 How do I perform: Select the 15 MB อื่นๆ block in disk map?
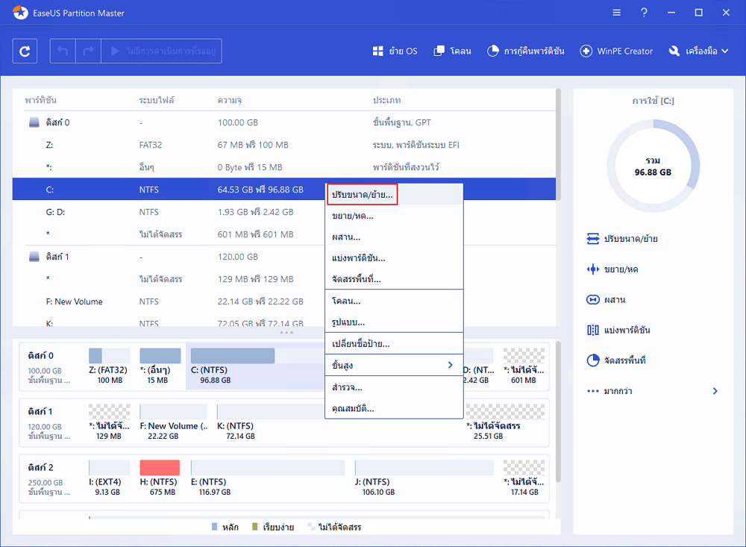[160, 366]
